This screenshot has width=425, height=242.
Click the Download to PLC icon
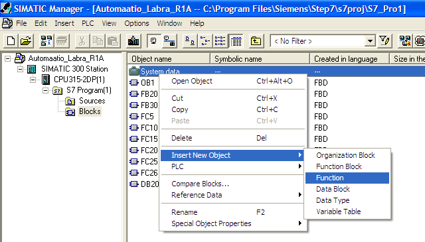tap(133, 41)
